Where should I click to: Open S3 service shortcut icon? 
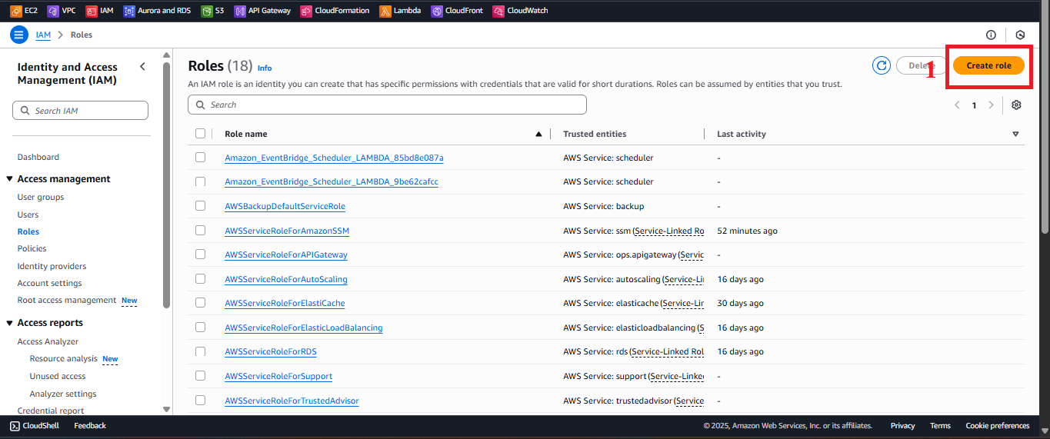[207, 11]
